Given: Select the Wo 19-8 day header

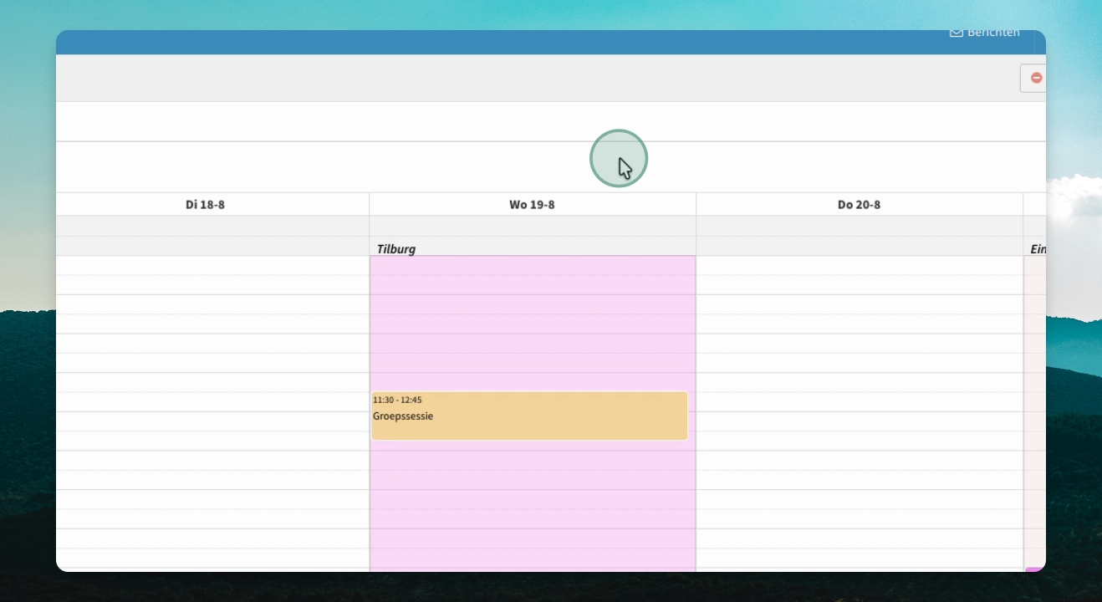Looking at the screenshot, I should click(532, 205).
